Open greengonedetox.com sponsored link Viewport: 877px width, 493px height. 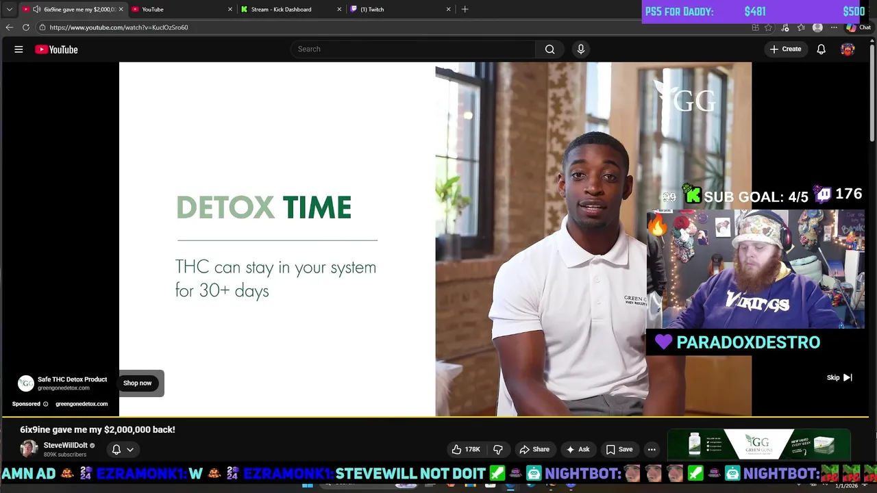[x=82, y=404]
